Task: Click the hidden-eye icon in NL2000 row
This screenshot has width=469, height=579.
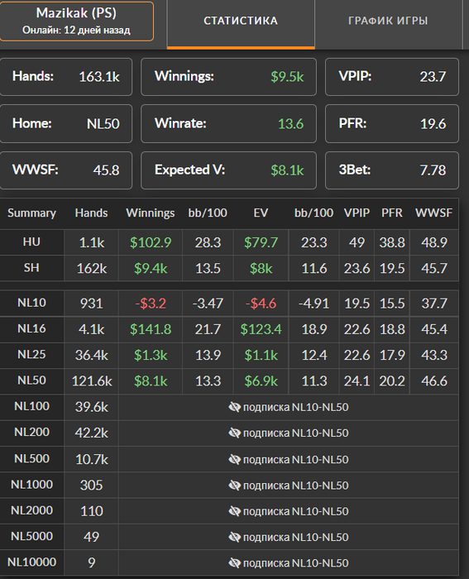Action: click(x=235, y=511)
